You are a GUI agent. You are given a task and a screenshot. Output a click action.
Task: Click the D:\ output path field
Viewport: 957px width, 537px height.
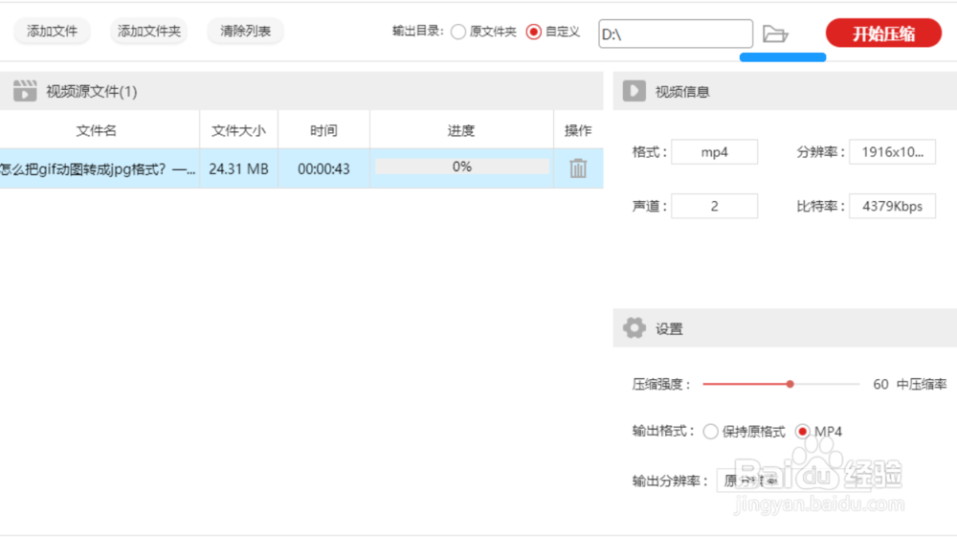coord(675,34)
